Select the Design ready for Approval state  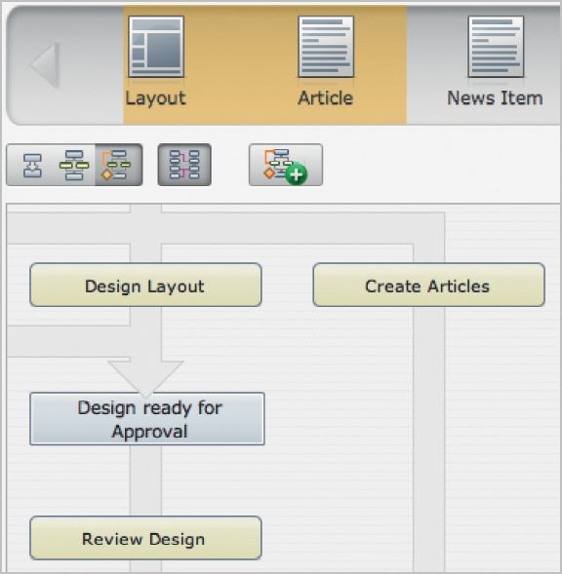[x=147, y=419]
